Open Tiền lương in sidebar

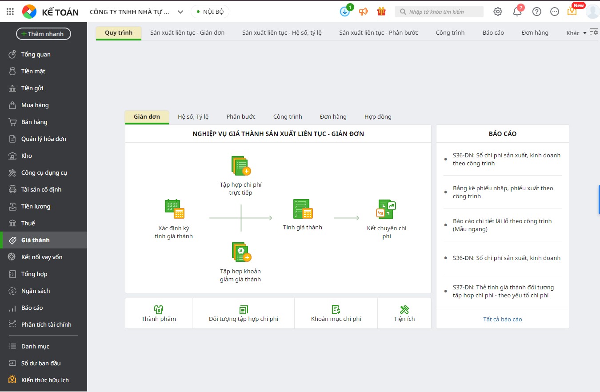coord(44,206)
